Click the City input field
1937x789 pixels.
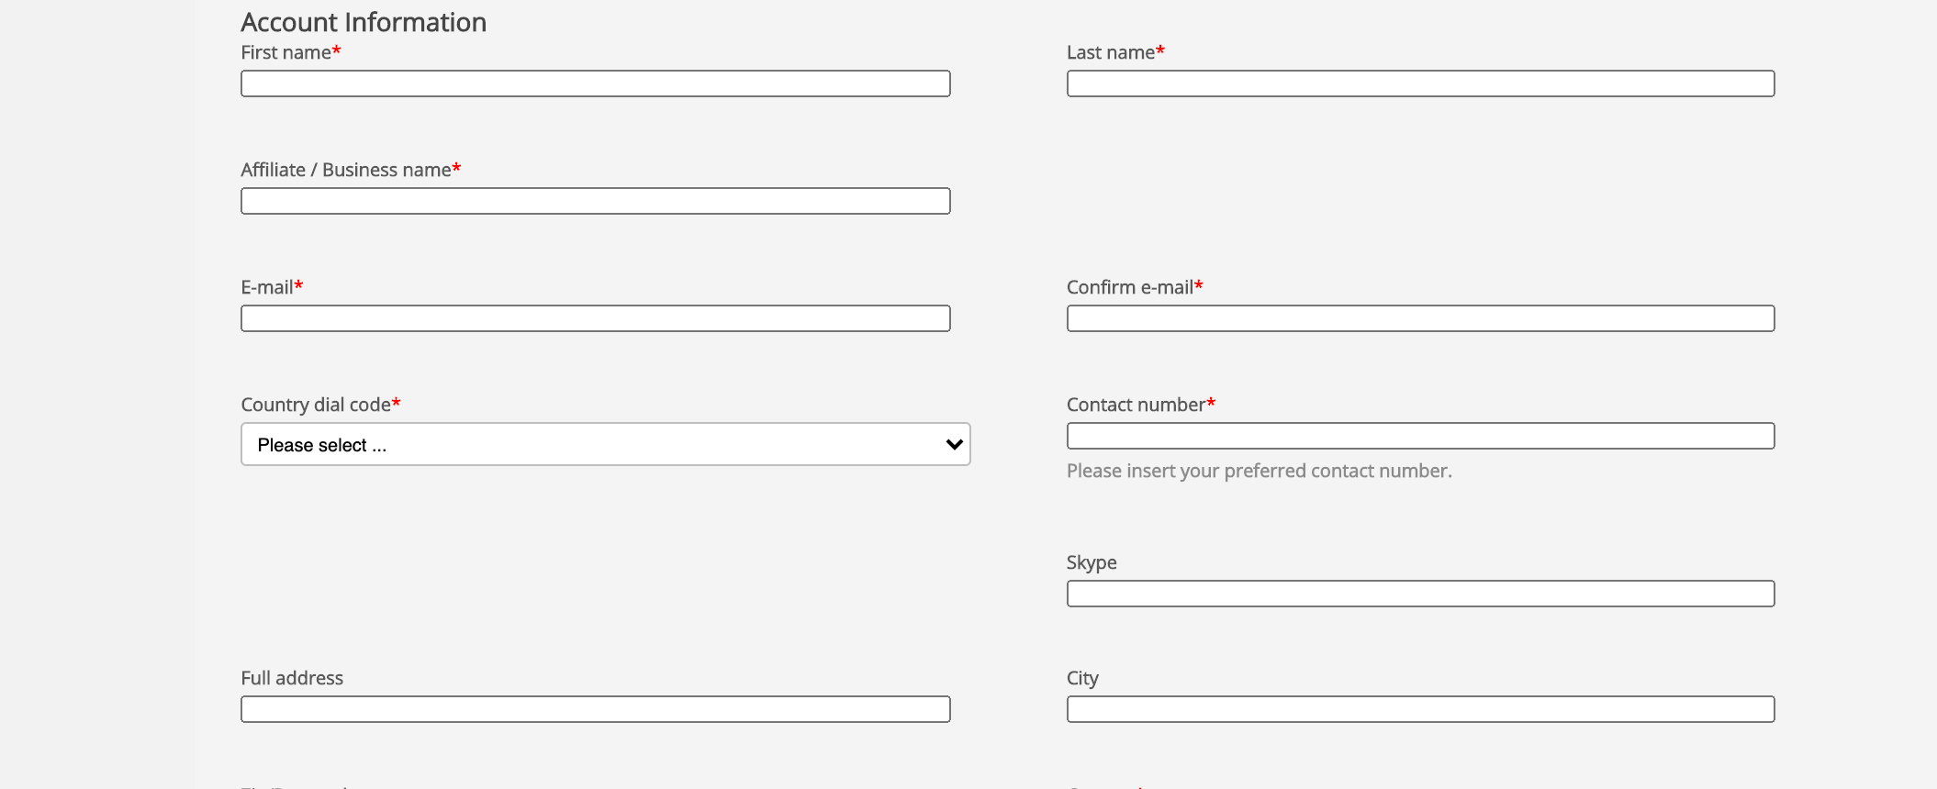[1420, 709]
